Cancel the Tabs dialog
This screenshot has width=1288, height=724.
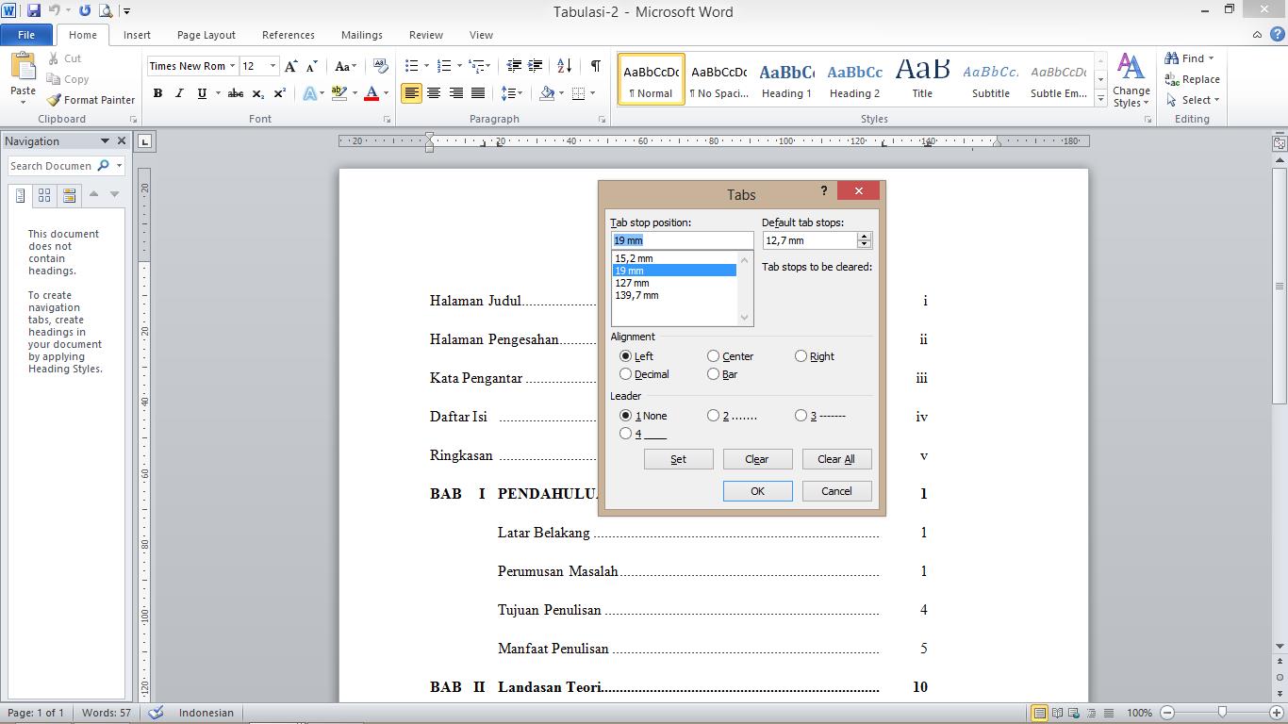pos(836,491)
